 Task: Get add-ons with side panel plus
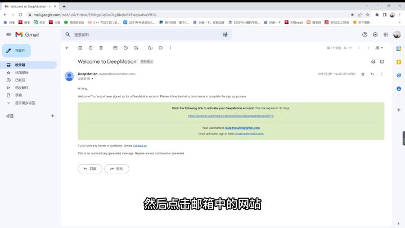(399, 110)
